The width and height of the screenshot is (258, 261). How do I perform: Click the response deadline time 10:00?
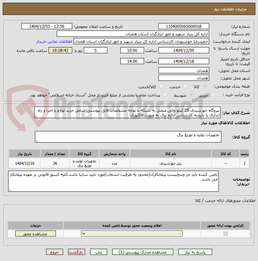132,50
